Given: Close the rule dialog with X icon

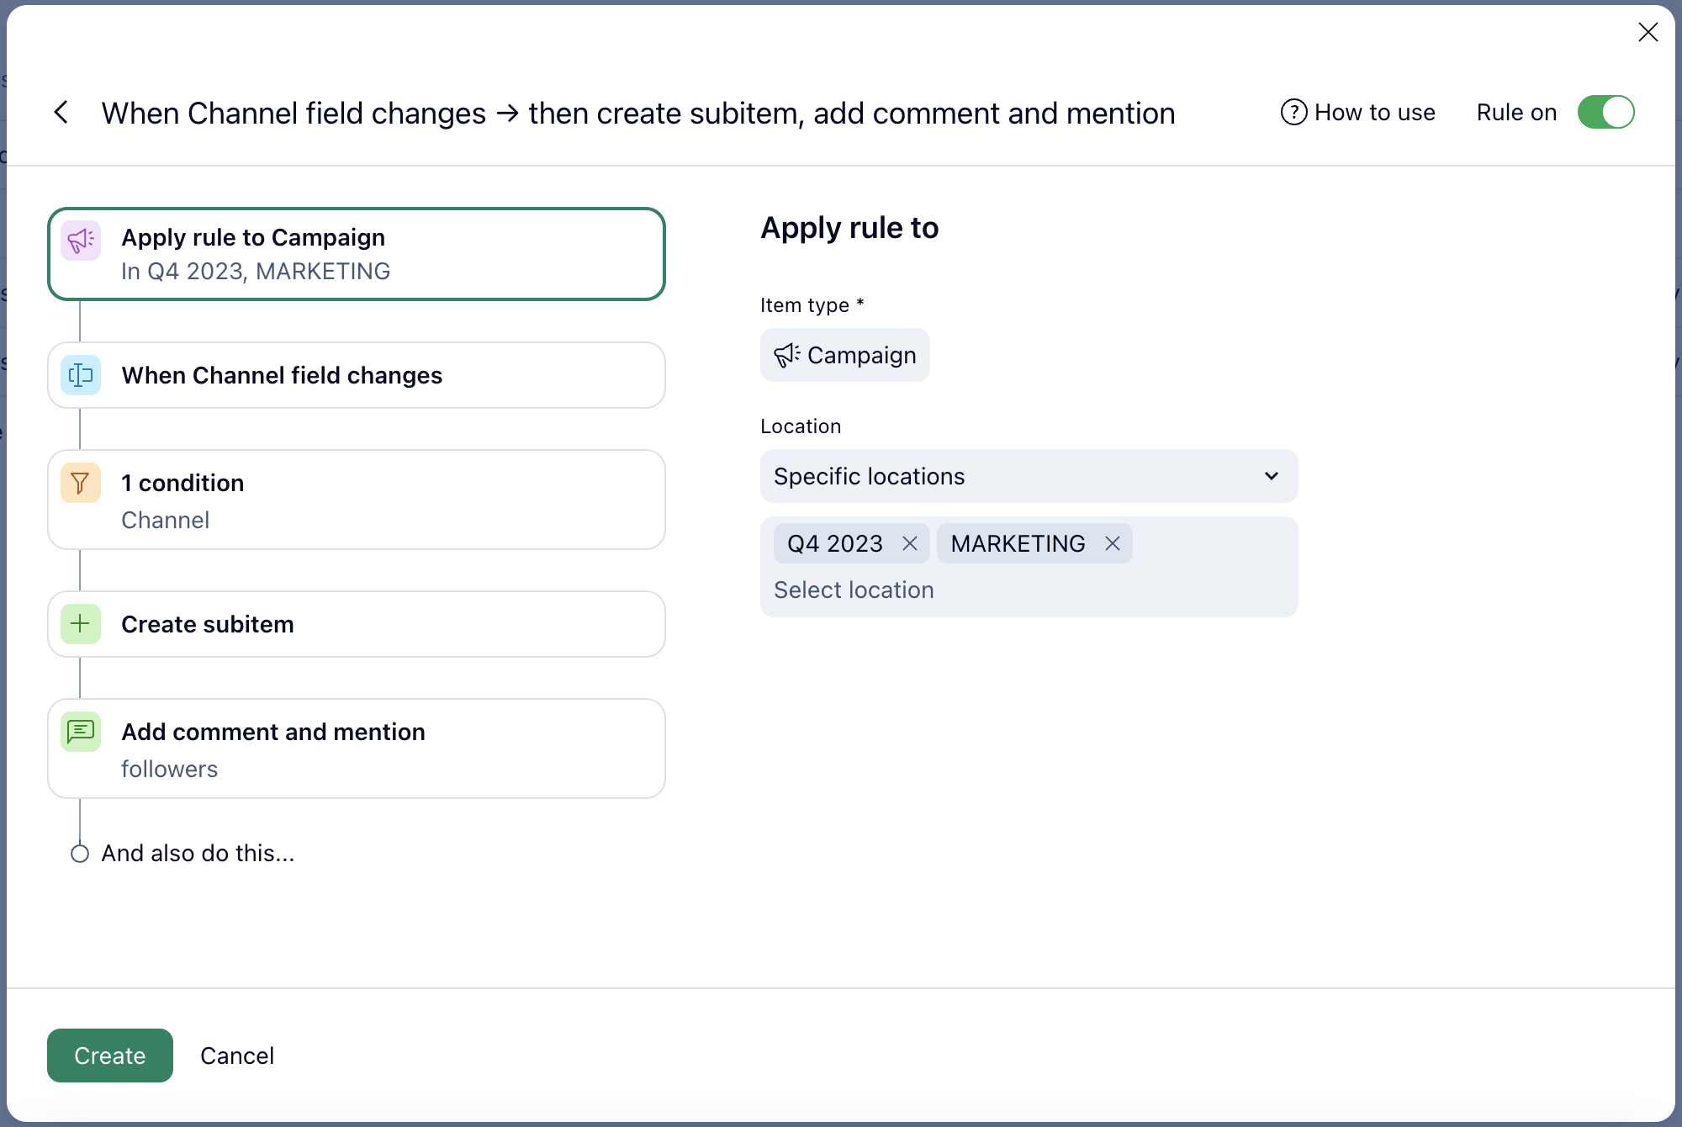Looking at the screenshot, I should pyautogui.click(x=1648, y=33).
